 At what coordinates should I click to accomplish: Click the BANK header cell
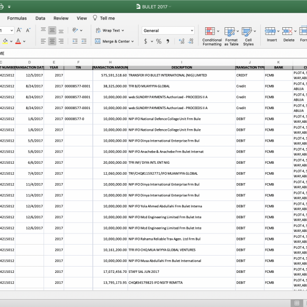coord(279,67)
